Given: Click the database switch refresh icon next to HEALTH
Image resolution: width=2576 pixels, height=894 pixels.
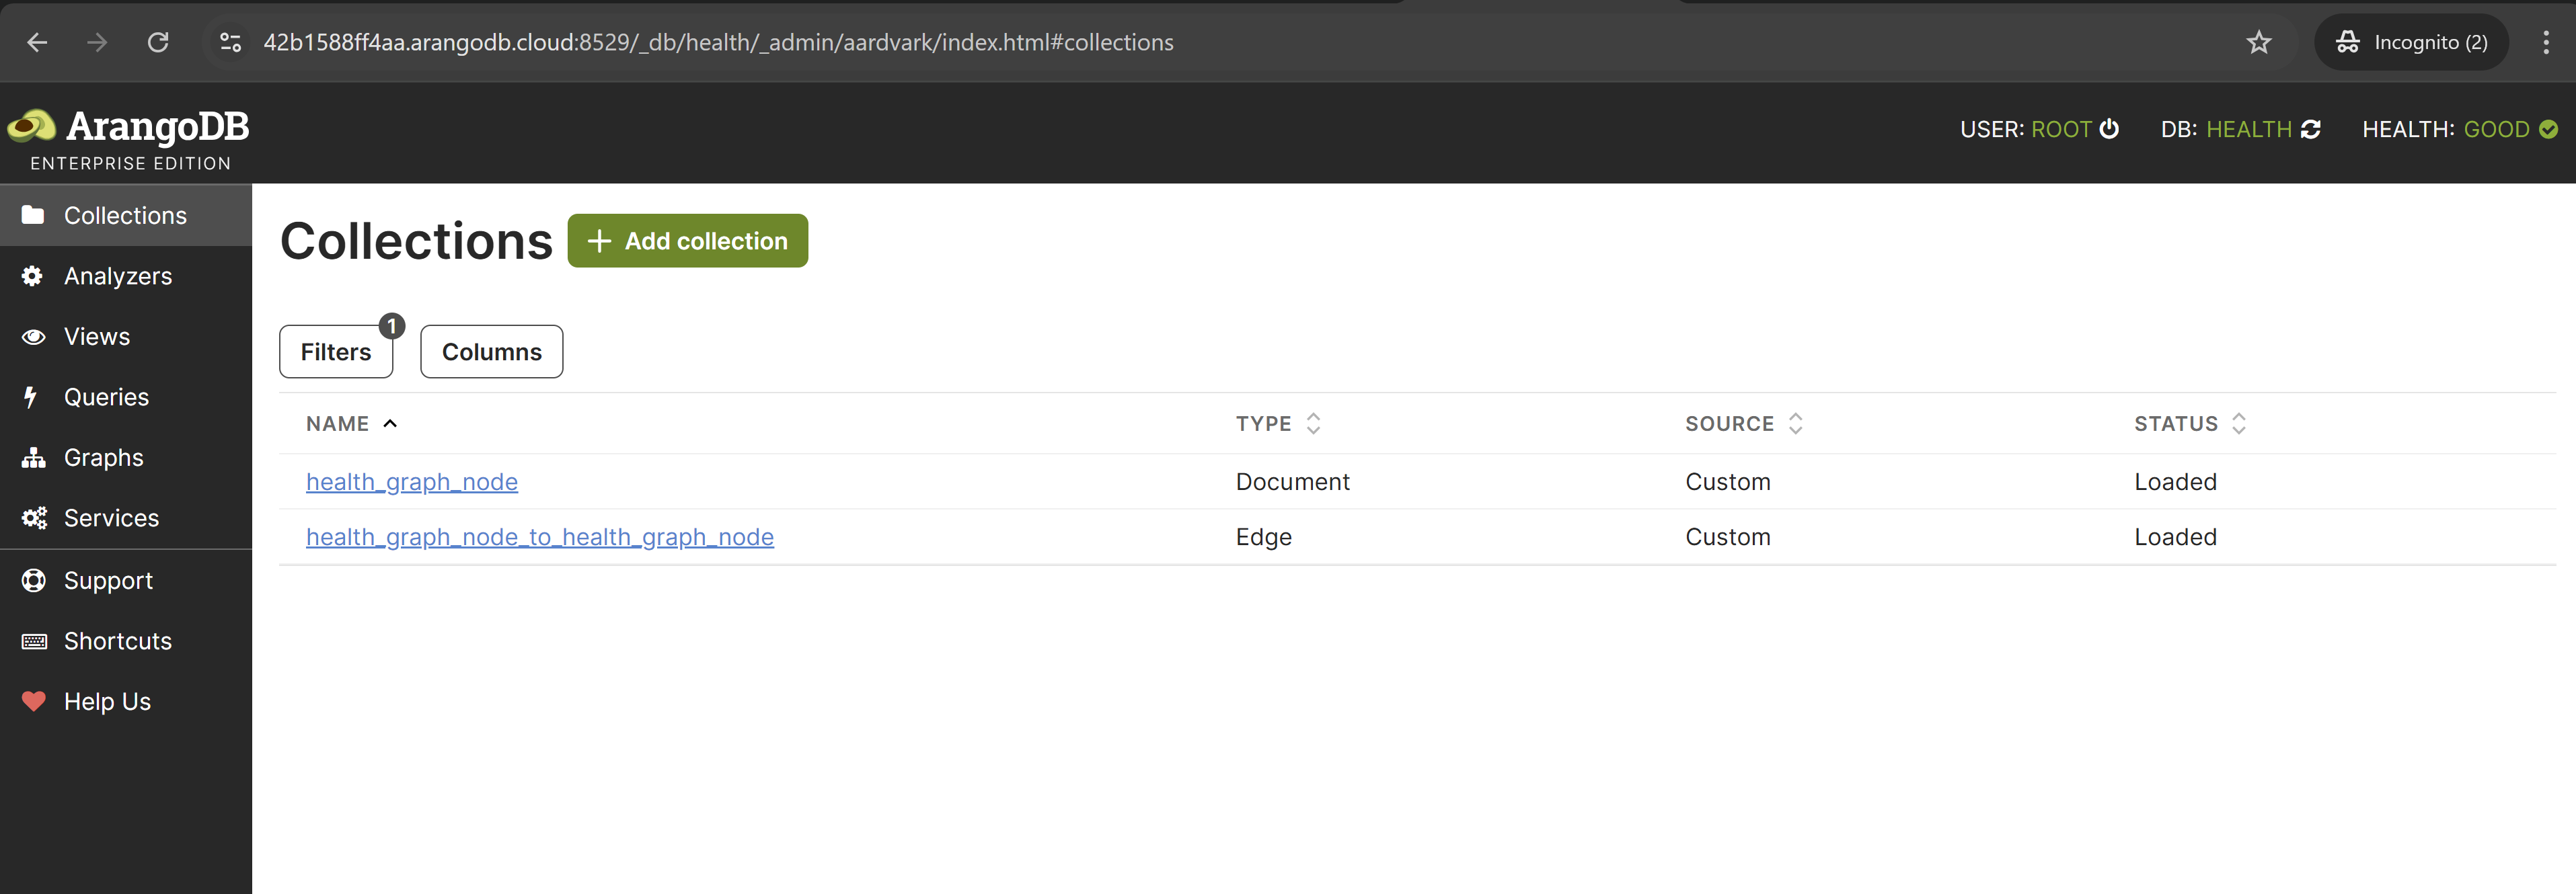Looking at the screenshot, I should point(2311,129).
